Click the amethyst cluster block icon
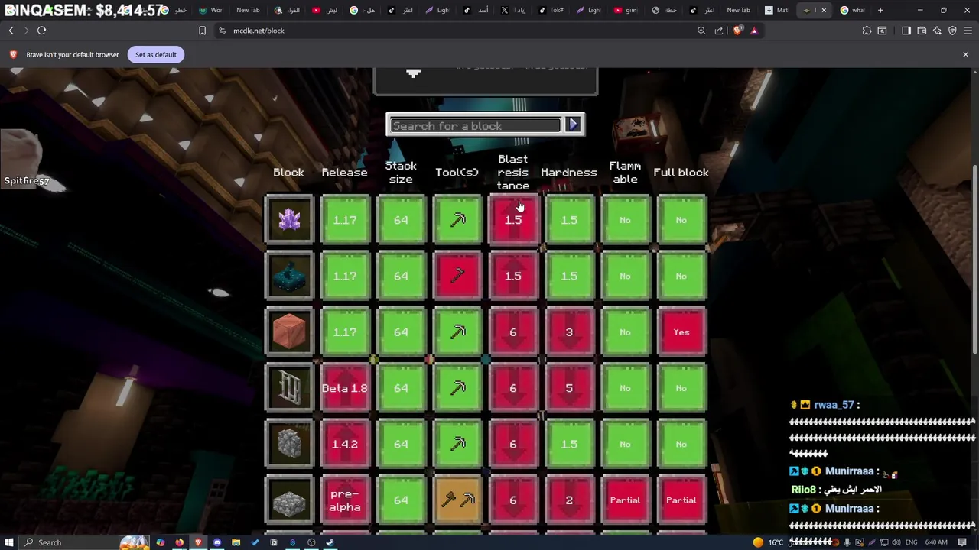Image resolution: width=979 pixels, height=550 pixels. 289,220
